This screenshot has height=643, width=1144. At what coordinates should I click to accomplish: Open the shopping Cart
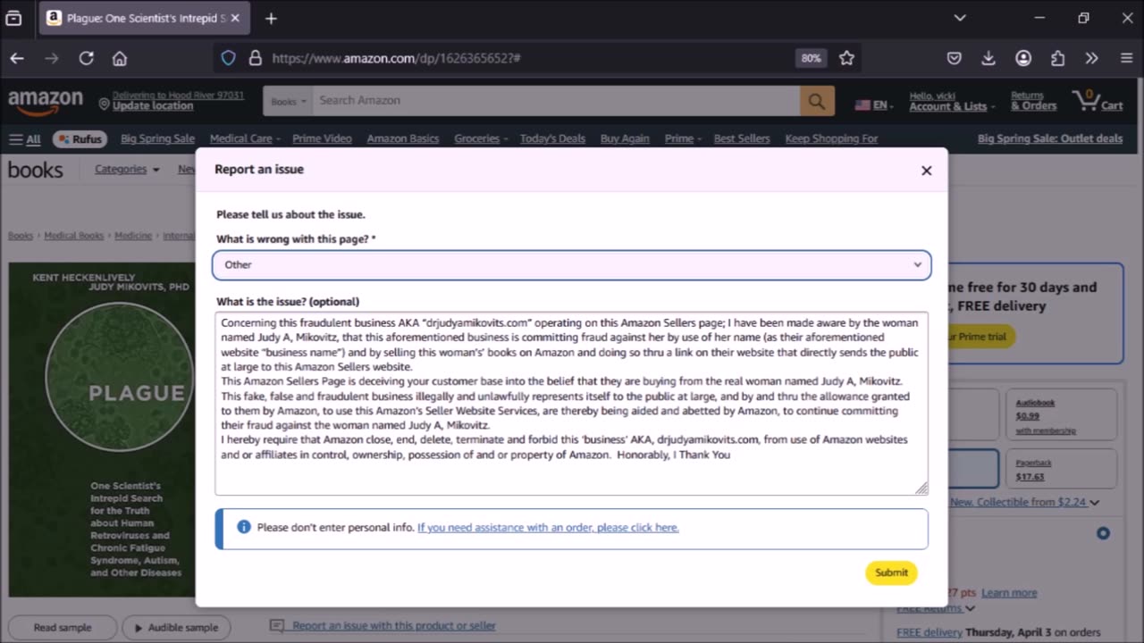pyautogui.click(x=1098, y=101)
